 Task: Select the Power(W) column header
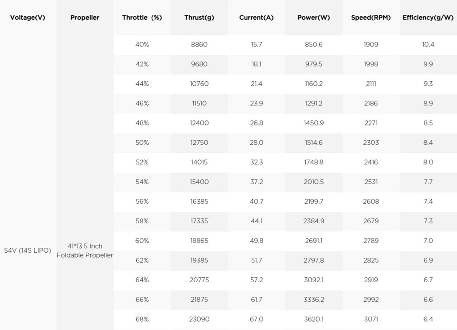[314, 17]
